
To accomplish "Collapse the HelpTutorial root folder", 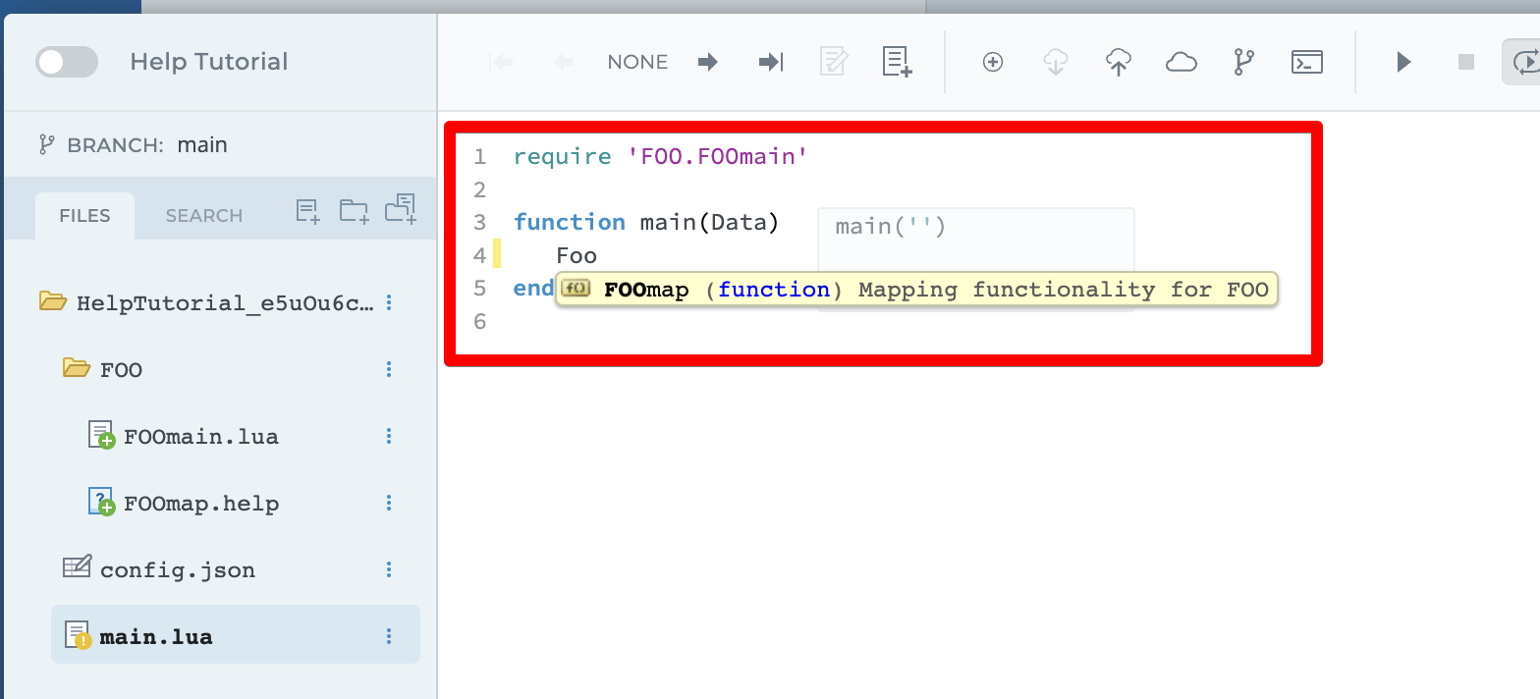I will [52, 301].
